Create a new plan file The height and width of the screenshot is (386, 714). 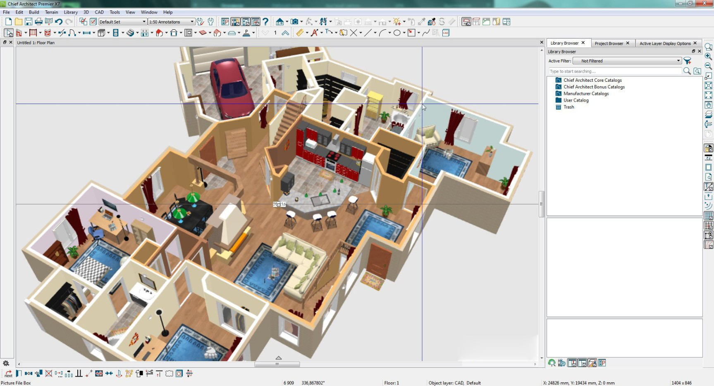coord(8,22)
